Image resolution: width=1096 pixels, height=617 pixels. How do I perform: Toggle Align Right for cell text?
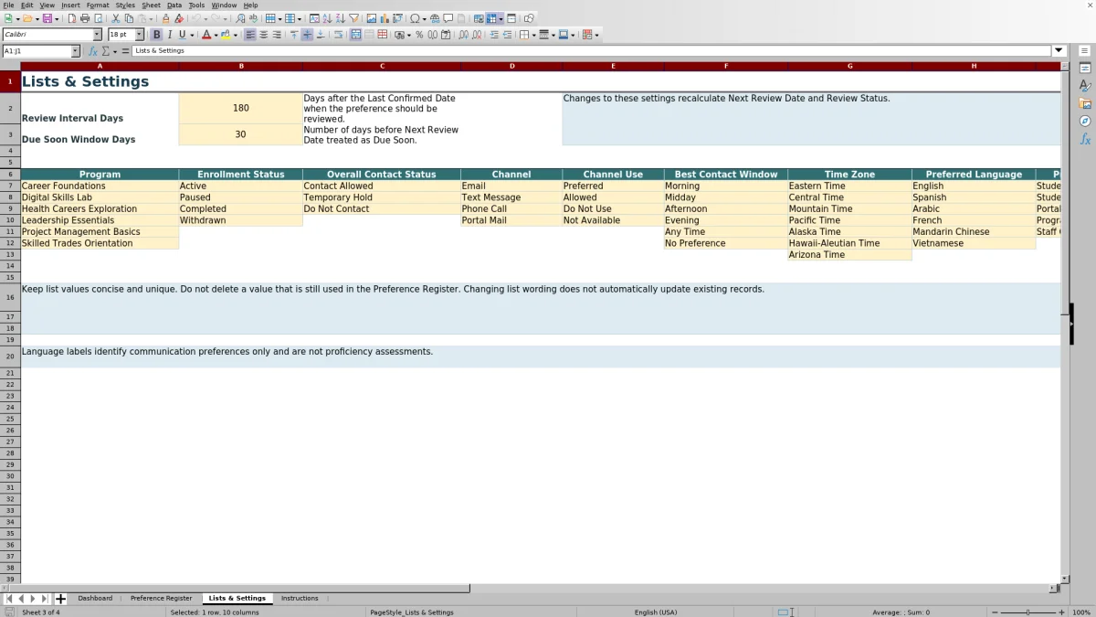277,35
